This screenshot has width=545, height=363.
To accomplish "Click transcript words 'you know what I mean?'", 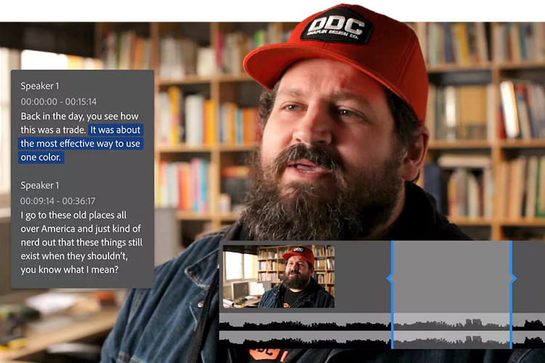I will [x=70, y=269].
